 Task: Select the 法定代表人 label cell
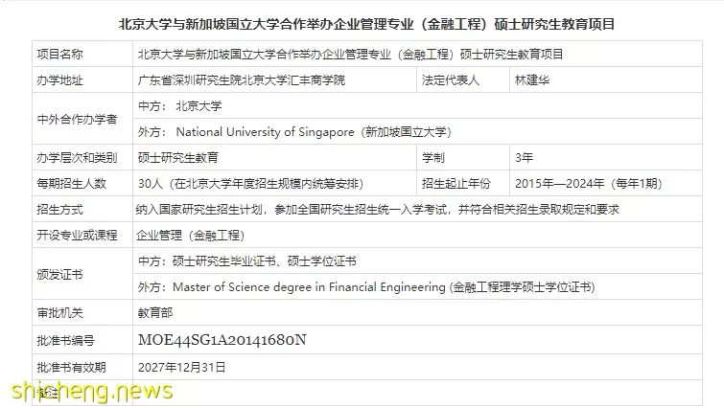coord(462,79)
